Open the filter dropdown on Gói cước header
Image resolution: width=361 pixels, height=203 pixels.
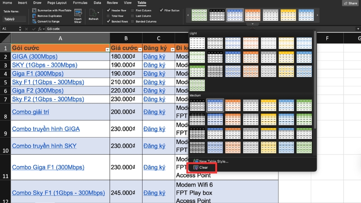[107, 49]
